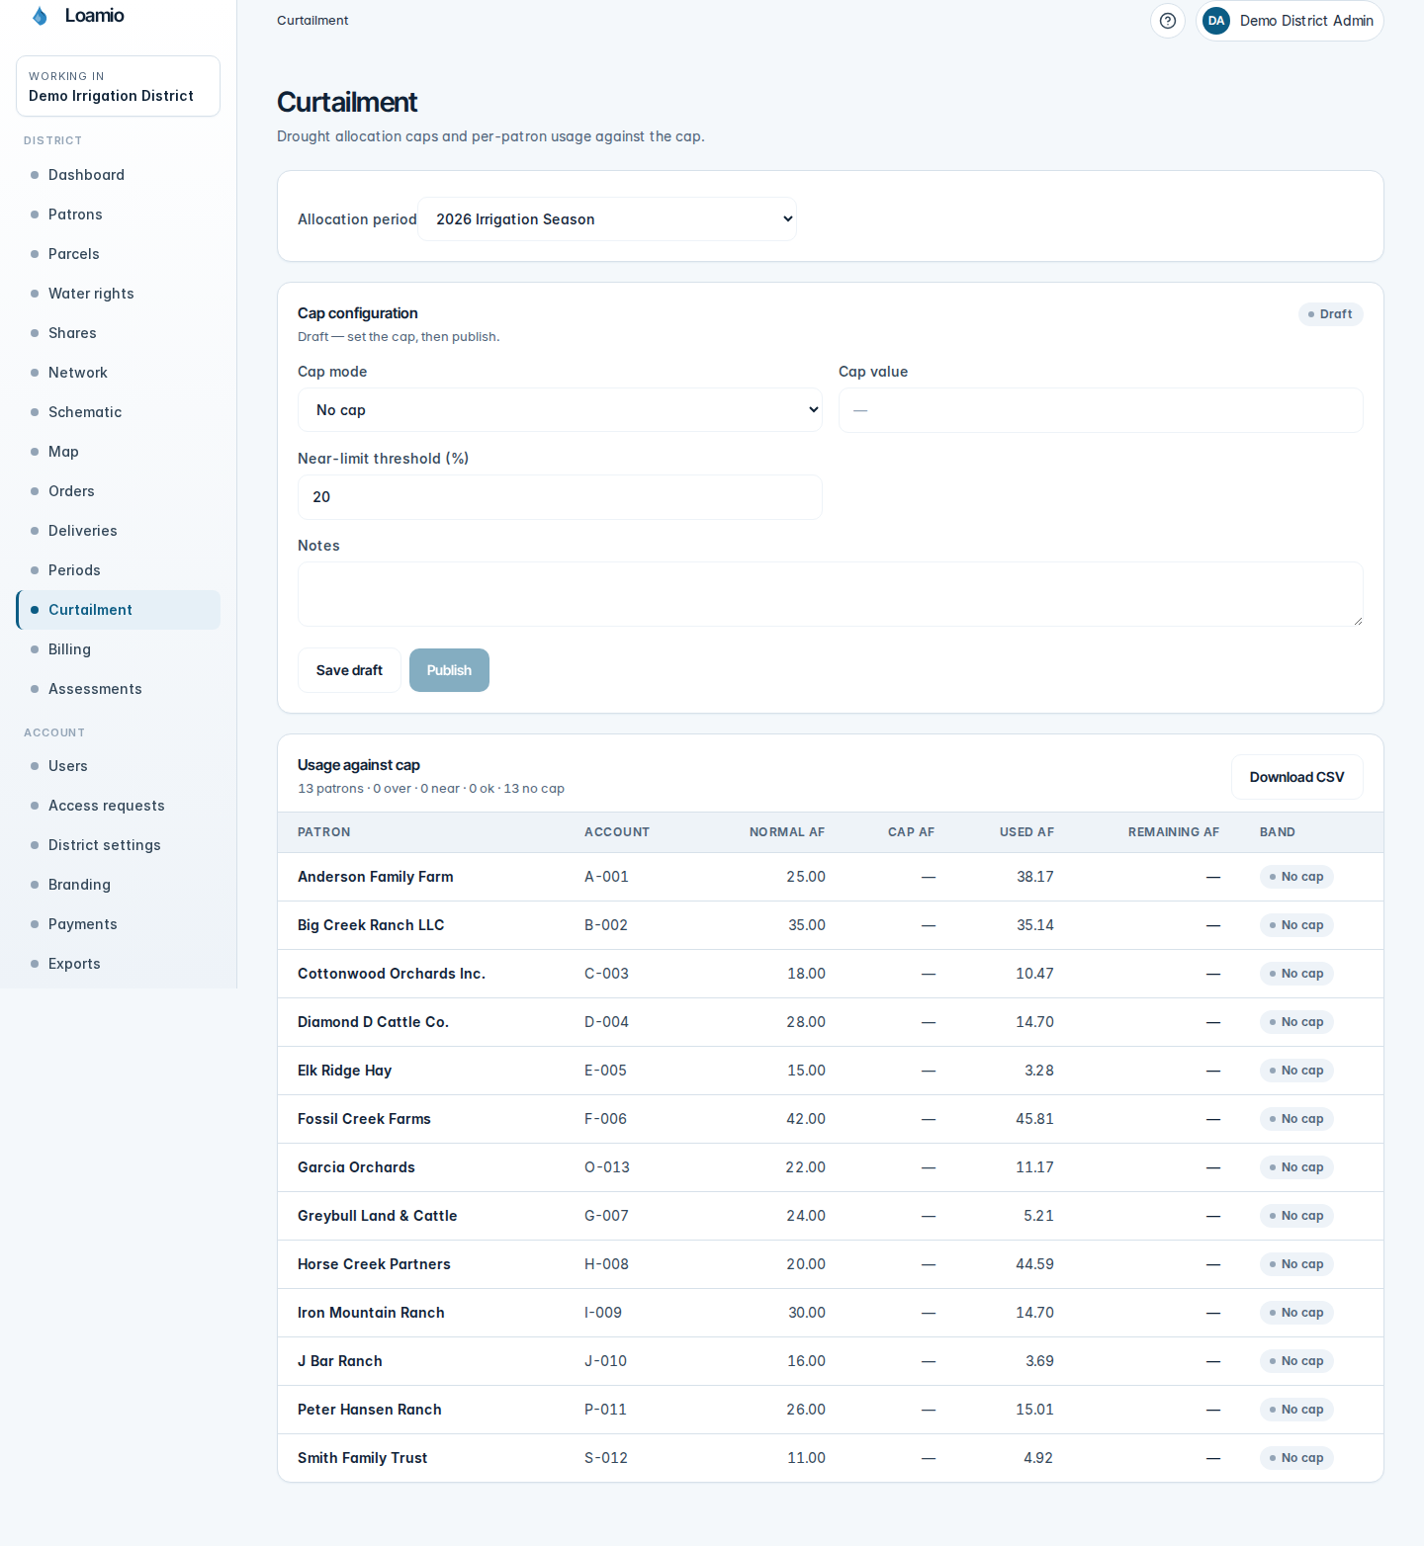
Task: Click the Draft status badge
Action: point(1330,314)
